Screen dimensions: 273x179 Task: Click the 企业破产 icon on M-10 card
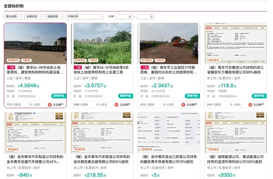coord(117,105)
